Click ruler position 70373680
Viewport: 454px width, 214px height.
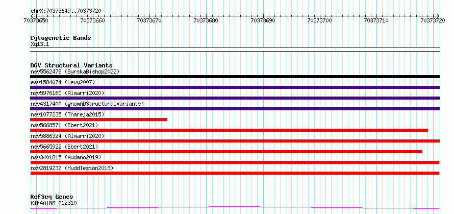tap(206, 20)
